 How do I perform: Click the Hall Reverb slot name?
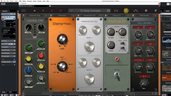(144, 15)
